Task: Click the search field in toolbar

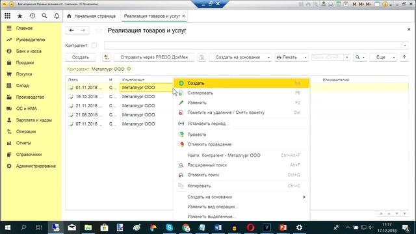Action: (x=328, y=57)
